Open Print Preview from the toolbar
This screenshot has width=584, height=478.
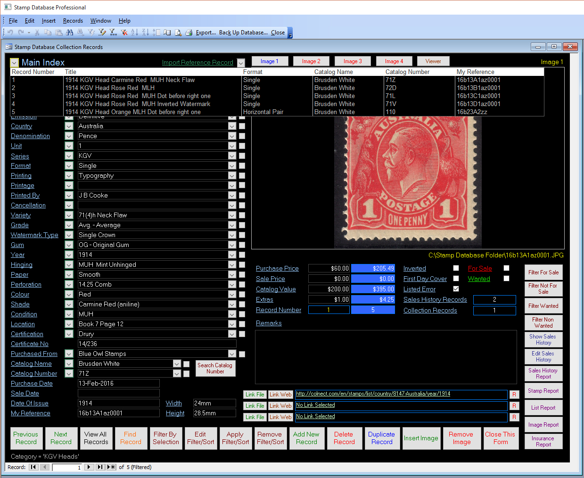click(x=178, y=33)
